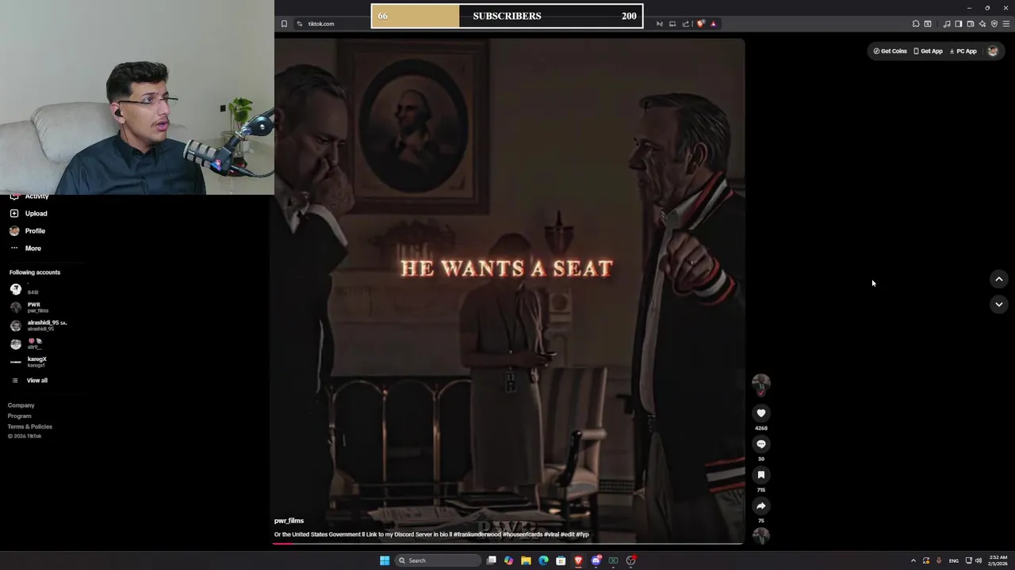Image resolution: width=1015 pixels, height=570 pixels.
Task: Like the video with the heart icon
Action: [x=761, y=413]
